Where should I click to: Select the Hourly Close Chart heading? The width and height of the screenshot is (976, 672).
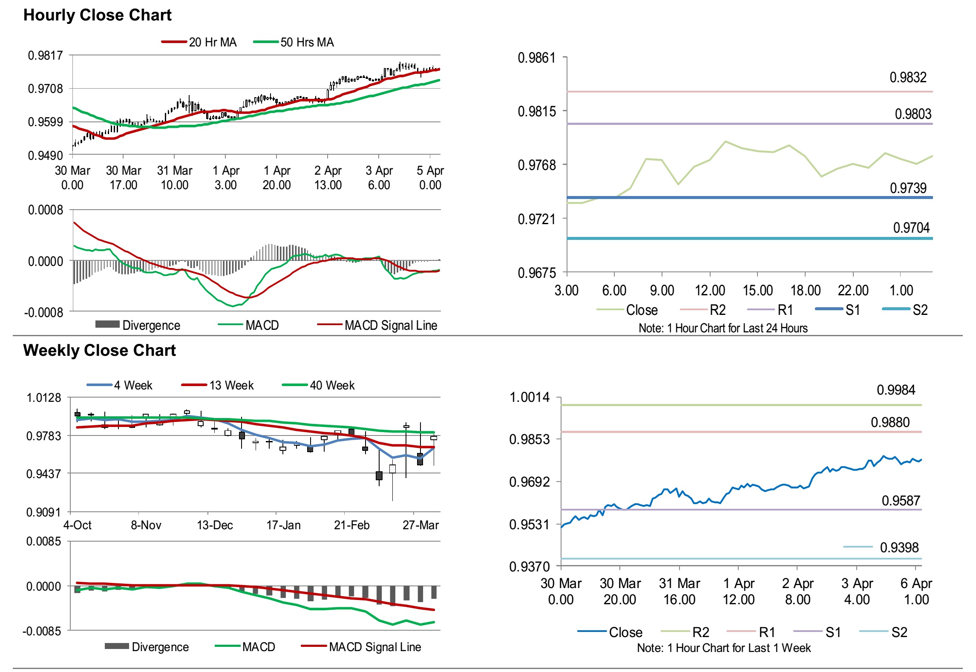[x=97, y=15]
